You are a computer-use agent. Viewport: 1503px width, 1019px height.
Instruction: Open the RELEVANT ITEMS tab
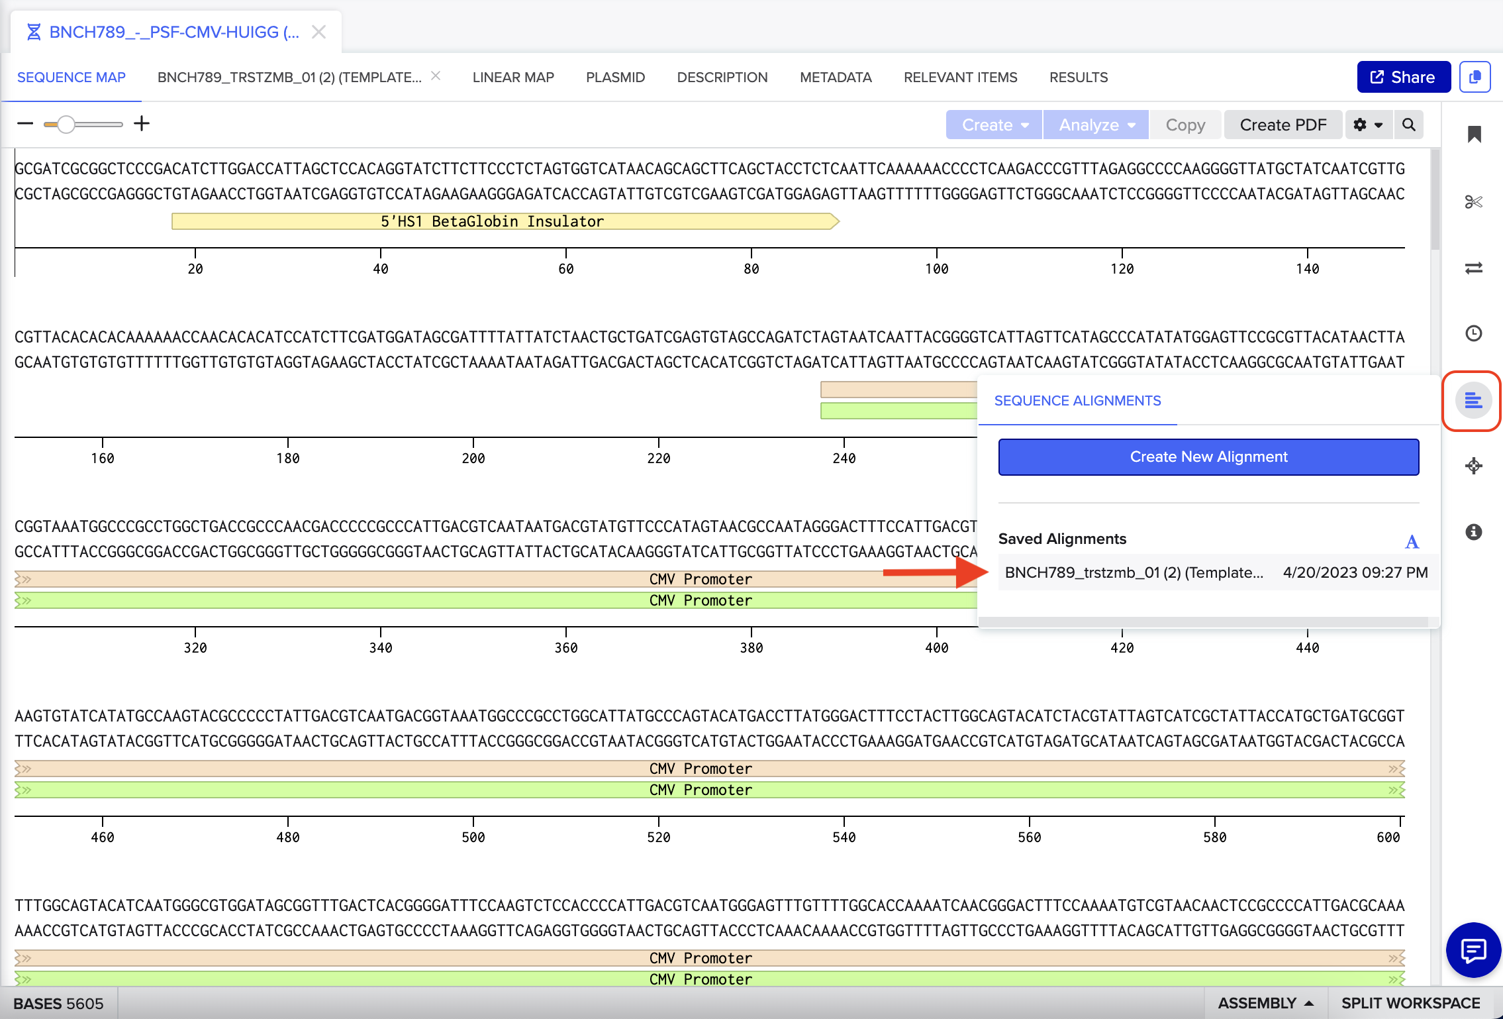960,78
